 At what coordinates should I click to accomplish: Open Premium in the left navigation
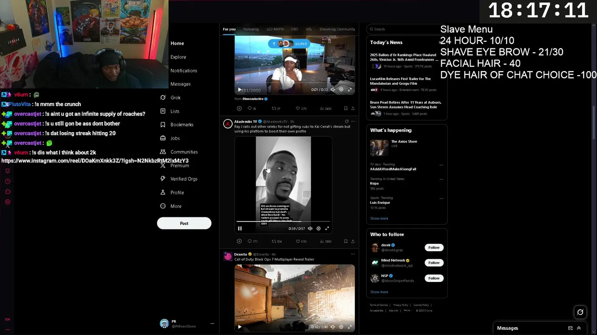(x=175, y=165)
